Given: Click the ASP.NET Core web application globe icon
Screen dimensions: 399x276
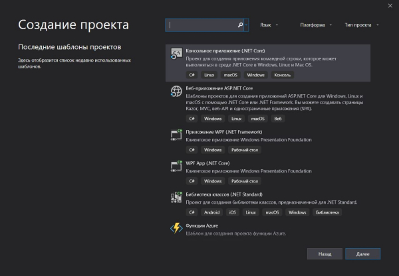Looking at the screenshot, I should 176,92.
